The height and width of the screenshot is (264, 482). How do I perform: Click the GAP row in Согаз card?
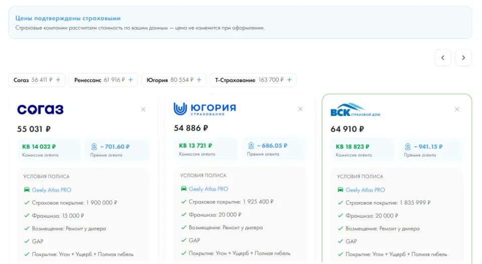pyautogui.click(x=38, y=241)
